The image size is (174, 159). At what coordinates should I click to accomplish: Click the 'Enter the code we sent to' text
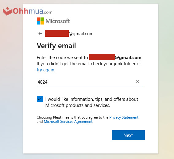pyautogui.click(x=62, y=58)
